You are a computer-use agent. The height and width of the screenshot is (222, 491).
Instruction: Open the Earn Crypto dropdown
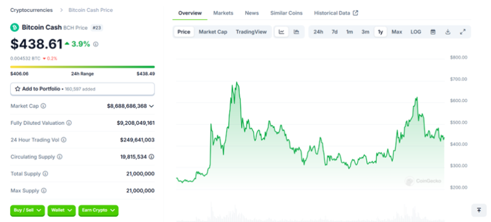click(98, 211)
